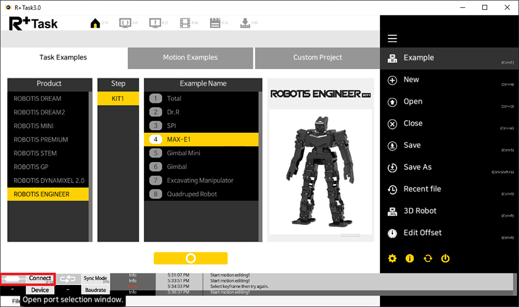
Task: Click the film strip motion icon
Action: click(185, 23)
